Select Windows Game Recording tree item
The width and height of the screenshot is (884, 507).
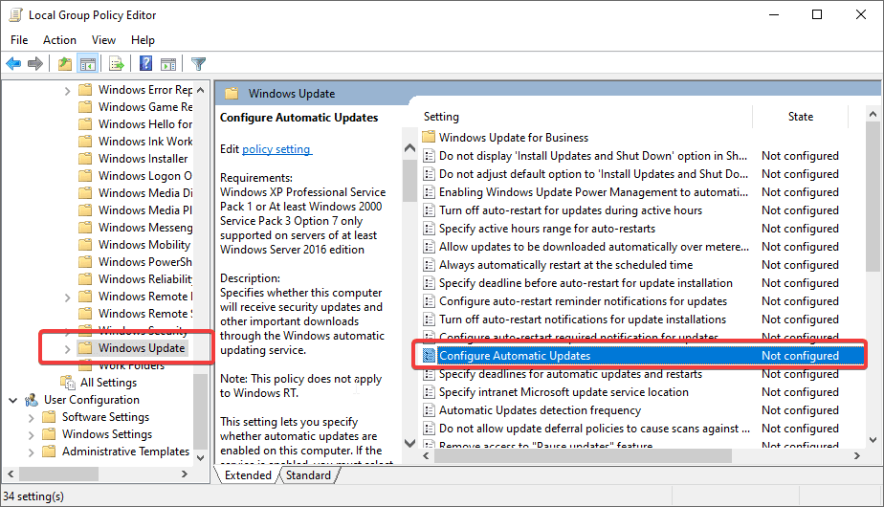tap(145, 106)
